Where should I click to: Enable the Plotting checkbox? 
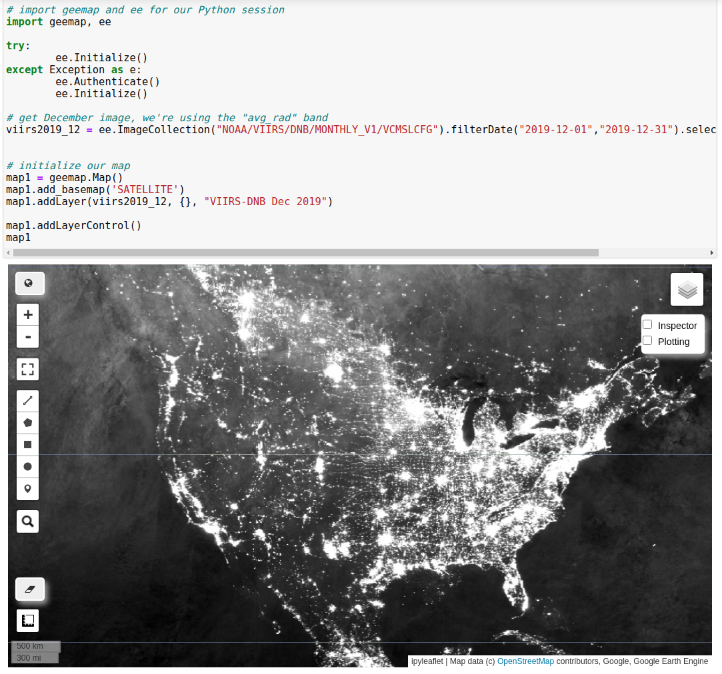pyautogui.click(x=647, y=341)
